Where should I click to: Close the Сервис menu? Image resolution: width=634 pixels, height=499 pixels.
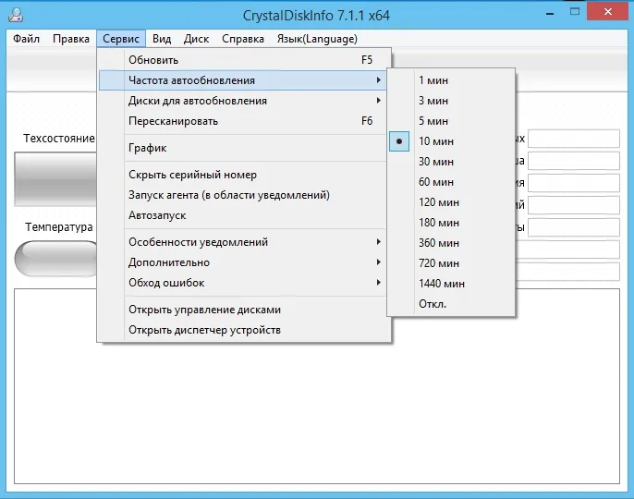pos(121,39)
